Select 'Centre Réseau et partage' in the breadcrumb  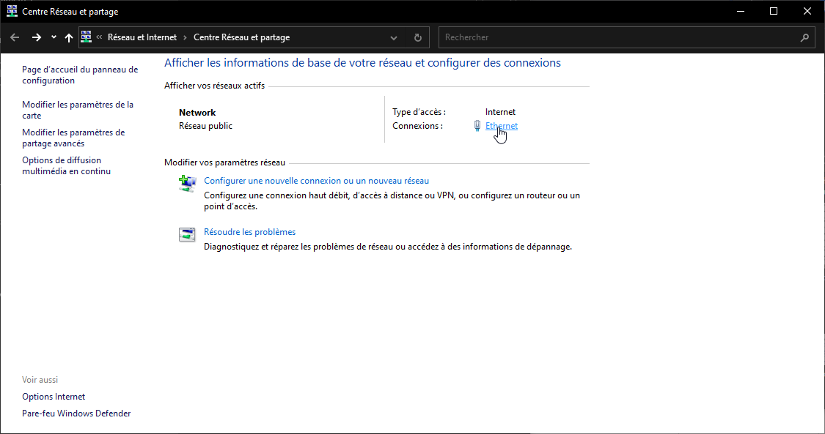tap(242, 37)
